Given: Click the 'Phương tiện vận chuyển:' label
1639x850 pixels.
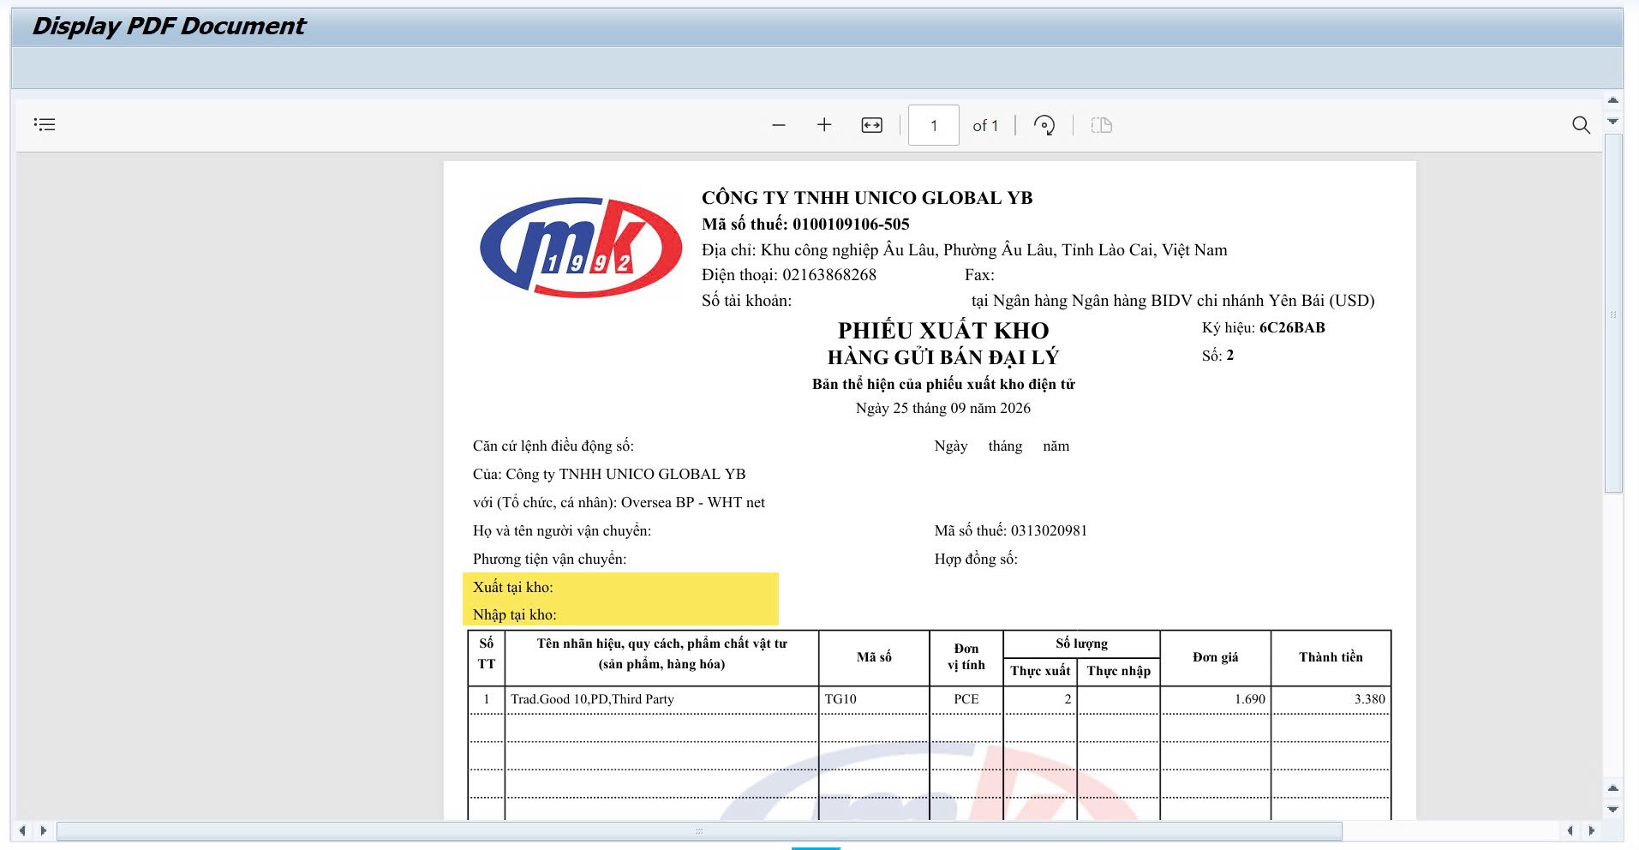Looking at the screenshot, I should coord(549,559).
